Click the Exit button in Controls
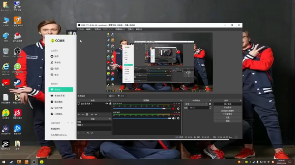The width and height of the screenshot is (295, 165). point(228,121)
